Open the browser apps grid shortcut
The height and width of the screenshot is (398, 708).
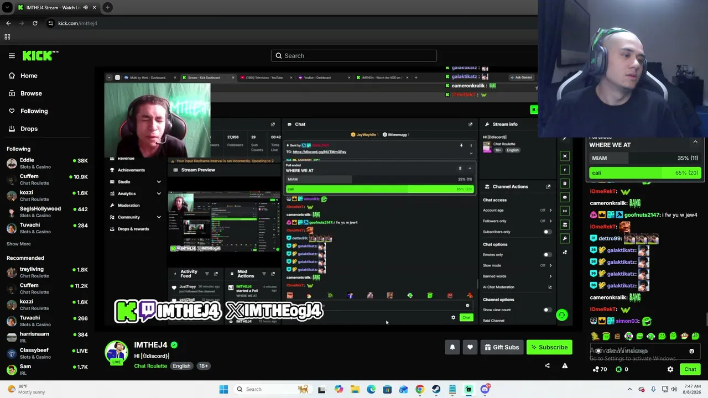click(x=7, y=37)
